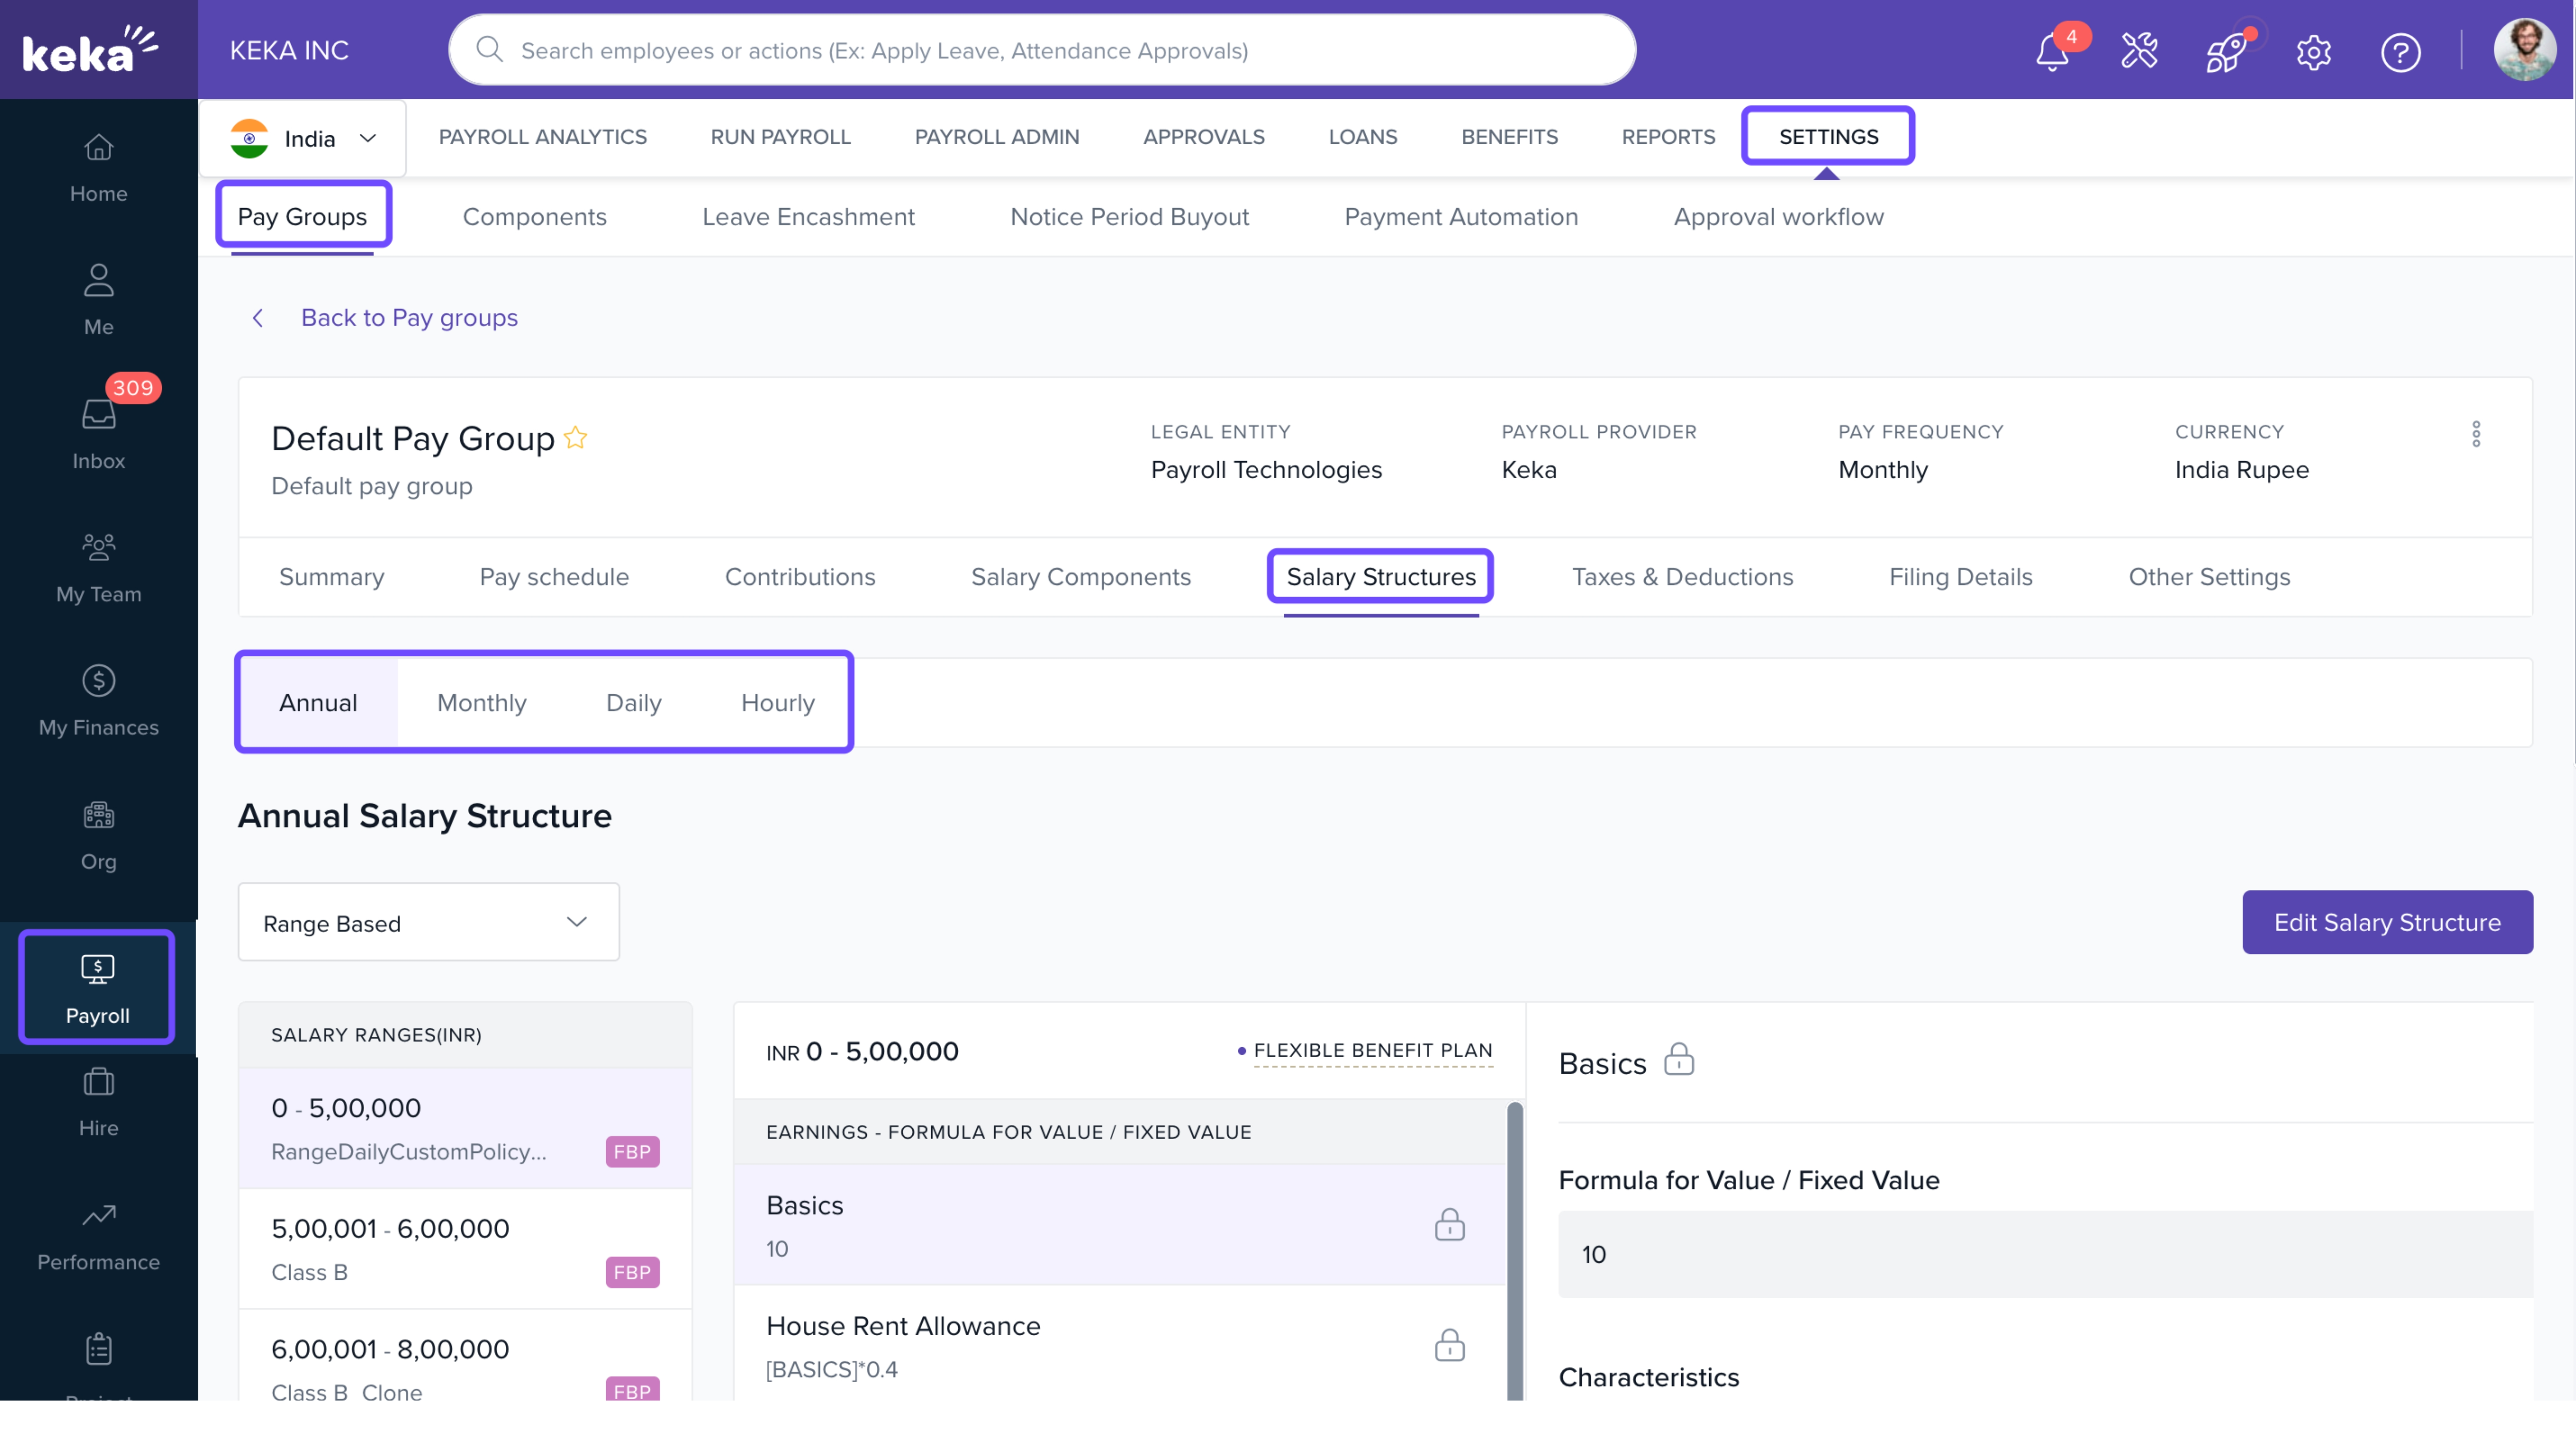Click the tools wrench icon in header
The width and height of the screenshot is (2576, 1449).
(2139, 51)
